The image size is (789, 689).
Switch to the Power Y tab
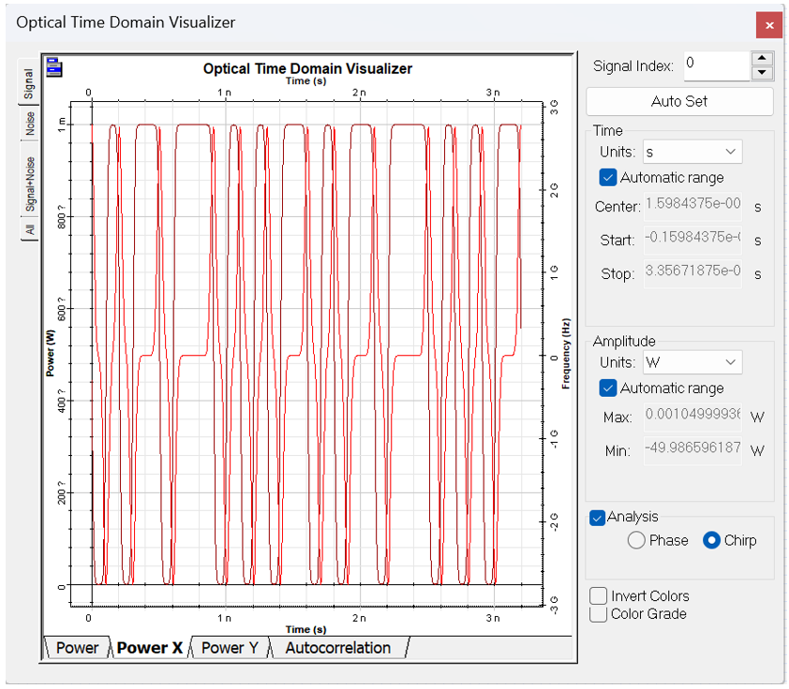click(x=229, y=648)
